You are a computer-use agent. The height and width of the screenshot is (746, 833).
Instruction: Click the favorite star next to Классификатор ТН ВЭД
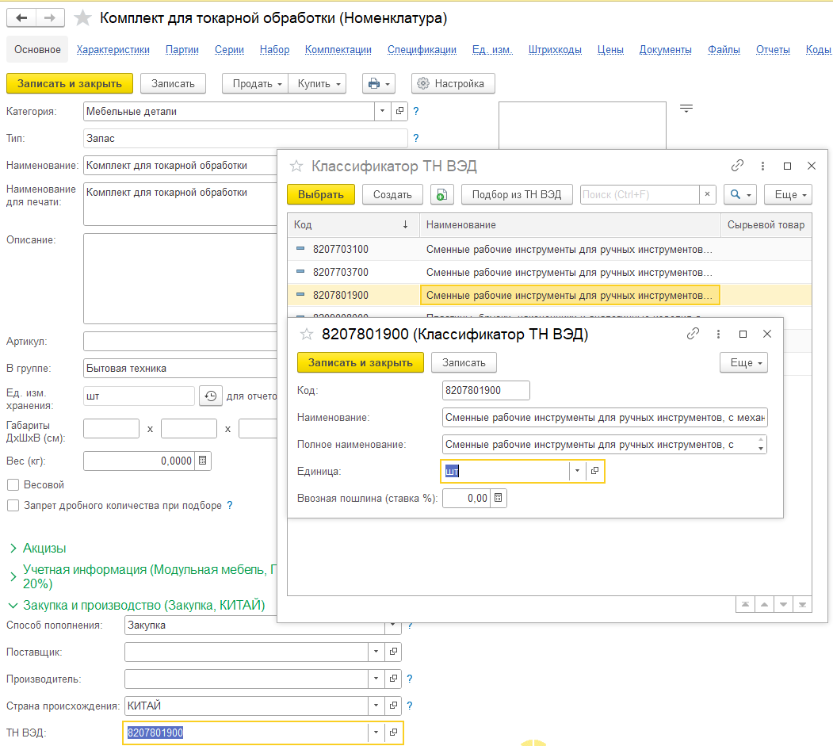point(296,166)
